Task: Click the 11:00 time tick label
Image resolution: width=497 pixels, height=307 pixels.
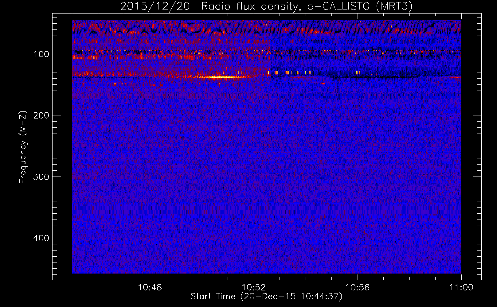Action: (x=461, y=288)
